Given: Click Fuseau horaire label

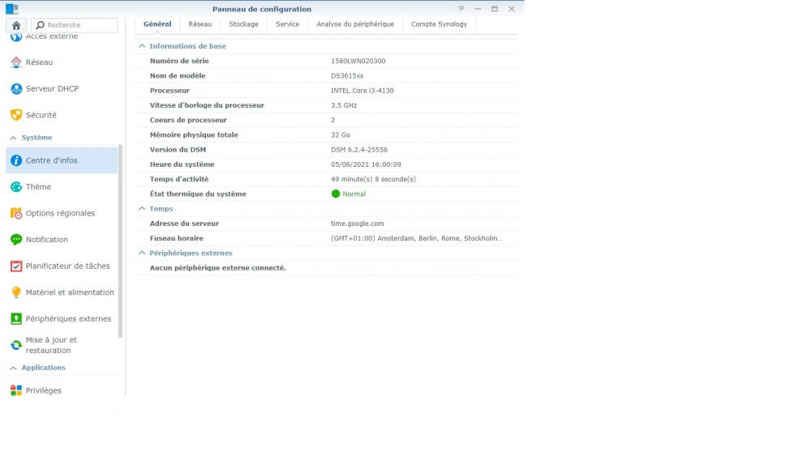Looking at the screenshot, I should tap(176, 239).
